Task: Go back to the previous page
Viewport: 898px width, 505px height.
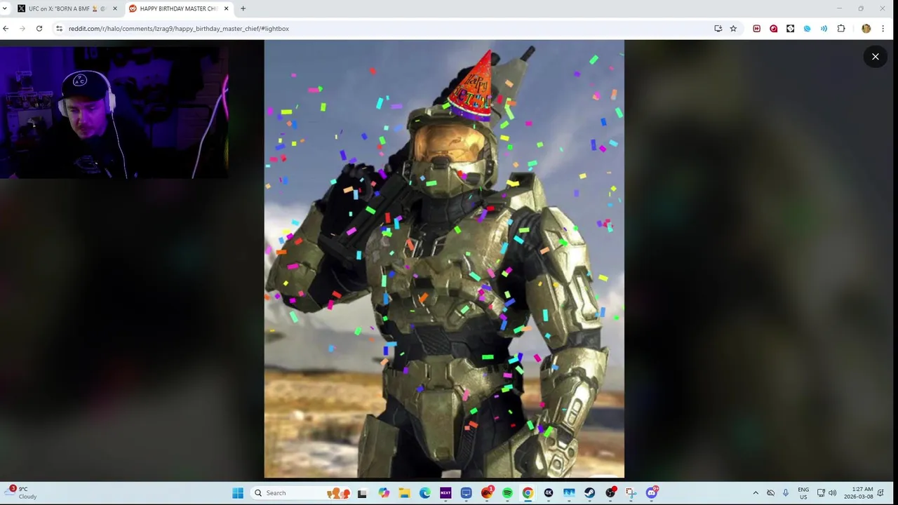Action: click(6, 29)
